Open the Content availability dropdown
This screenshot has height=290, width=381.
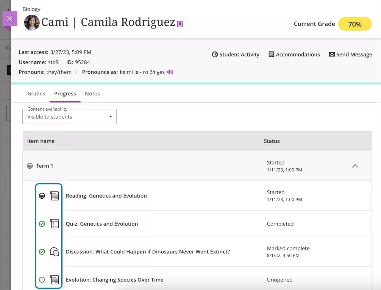(110, 117)
